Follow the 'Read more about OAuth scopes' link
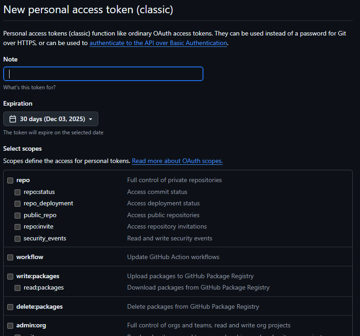360x336 pixels. [177, 161]
